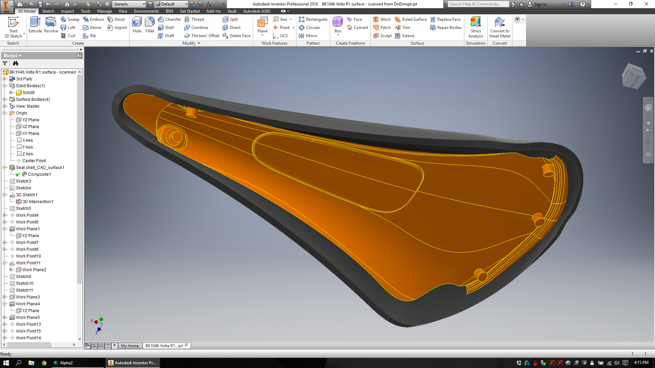The height and width of the screenshot is (368, 655).
Task: Click the Search Help & Commands field
Action: click(478, 4)
